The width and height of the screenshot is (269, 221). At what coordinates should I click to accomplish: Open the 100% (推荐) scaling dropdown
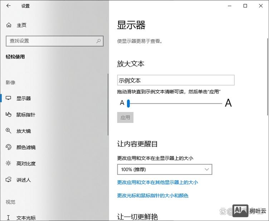165,170
